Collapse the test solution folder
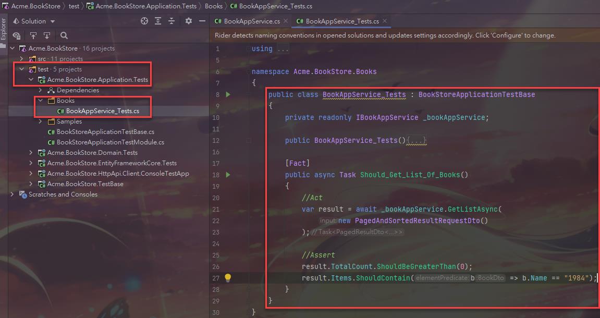This screenshot has width=600, height=318. (22, 69)
